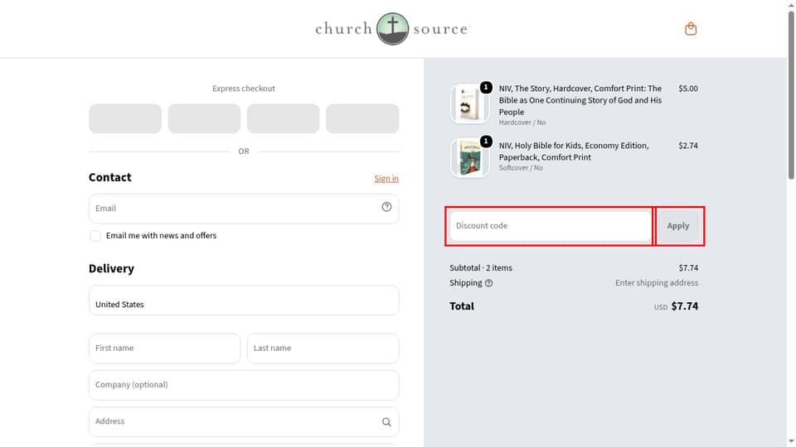Click the address search magnifier icon
Viewport: 796px width, 447px height.
tap(387, 421)
